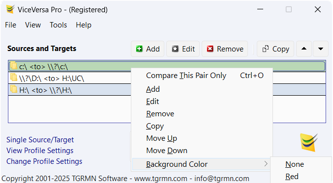This screenshot has height=183, width=333.
Task: Click the ViceVersa logo at bottom right
Action: pyautogui.click(x=308, y=142)
